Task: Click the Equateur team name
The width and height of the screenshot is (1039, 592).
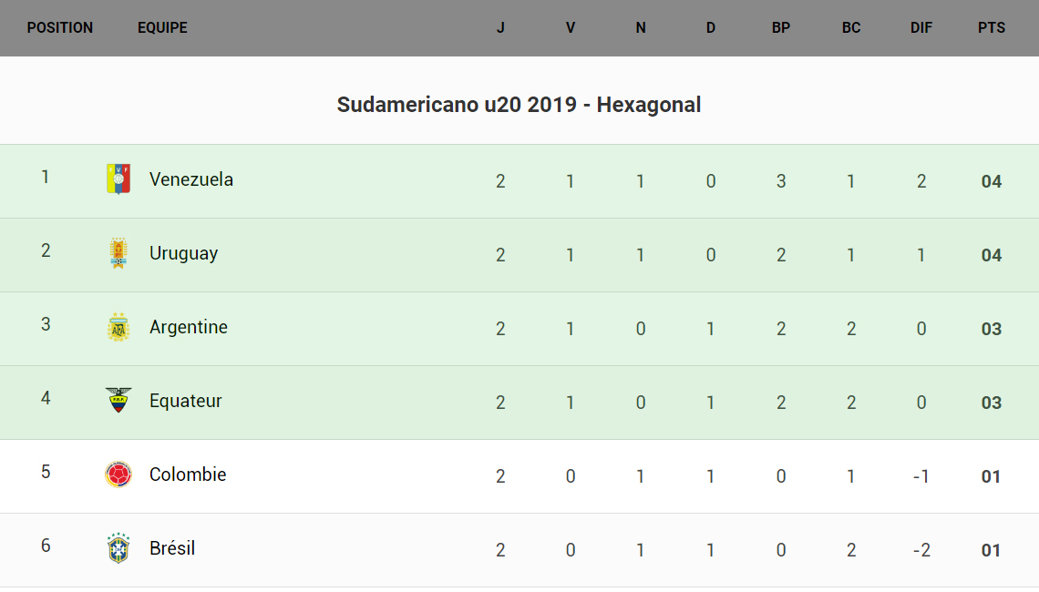Action: [186, 401]
